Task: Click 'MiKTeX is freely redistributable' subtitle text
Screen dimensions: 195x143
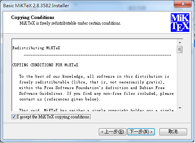Action: click(x=70, y=23)
